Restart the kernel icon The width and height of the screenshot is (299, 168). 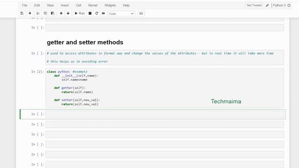(x=97, y=14)
